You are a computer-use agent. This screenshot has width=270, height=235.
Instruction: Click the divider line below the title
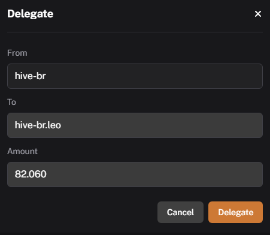[x=135, y=32]
